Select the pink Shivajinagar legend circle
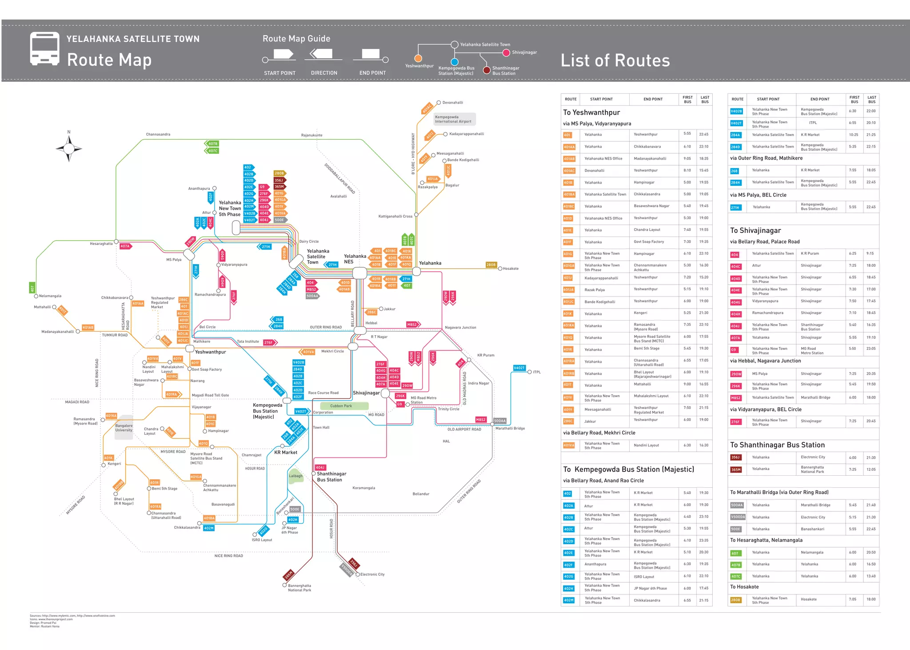This screenshot has height=650, width=910. 506,52
